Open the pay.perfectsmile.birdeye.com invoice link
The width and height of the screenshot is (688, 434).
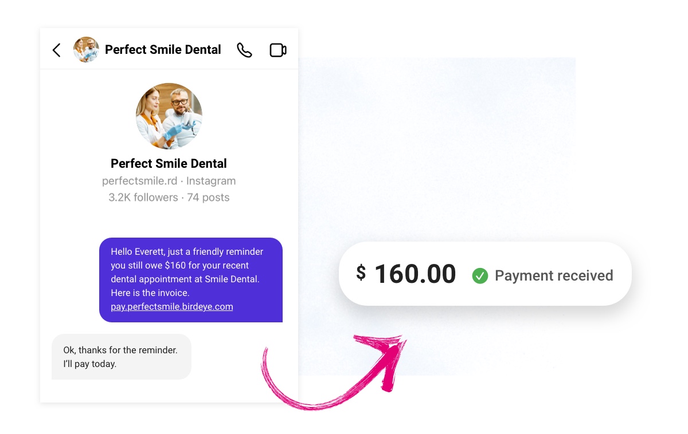171,306
